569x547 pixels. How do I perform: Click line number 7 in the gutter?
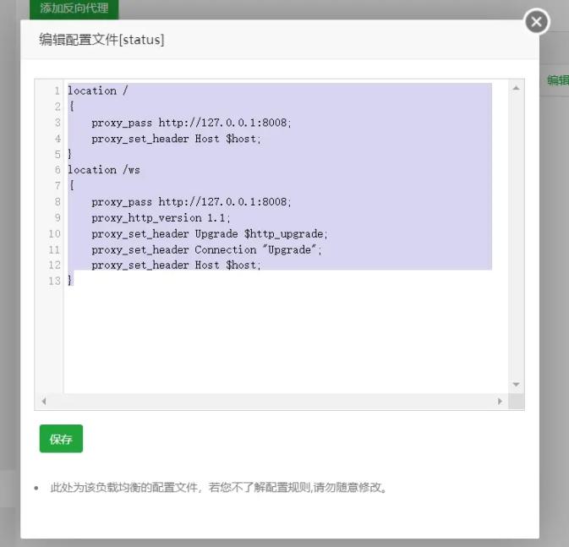click(x=57, y=186)
